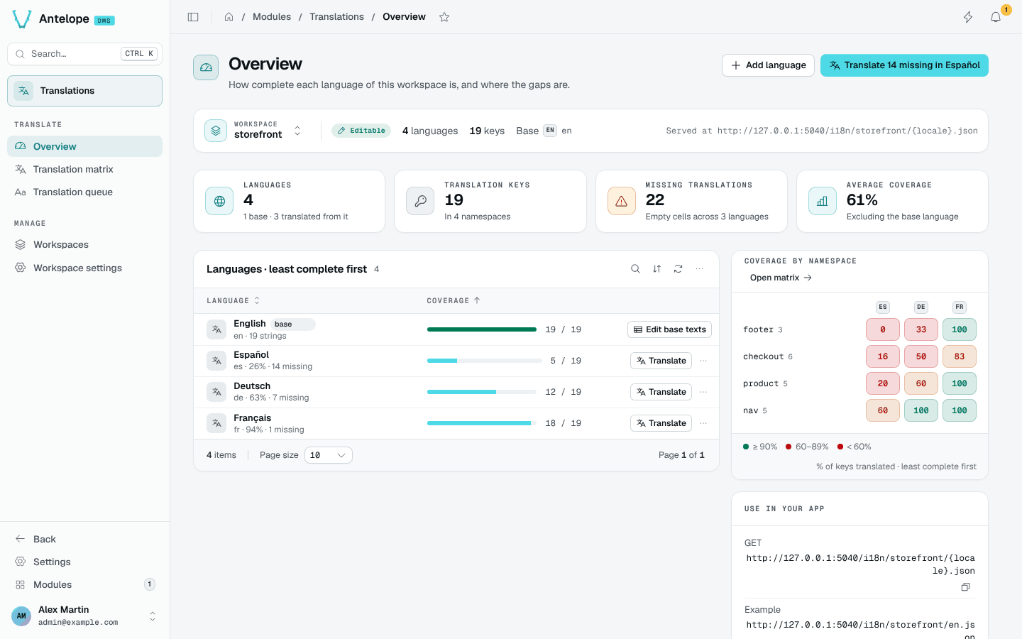Translate the Deutsch language row
This screenshot has width=1022, height=639.
(661, 392)
